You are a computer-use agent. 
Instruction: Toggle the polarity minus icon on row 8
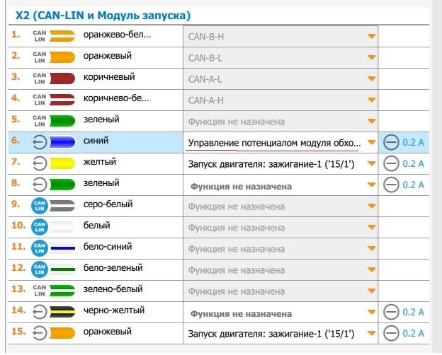[x=391, y=185]
